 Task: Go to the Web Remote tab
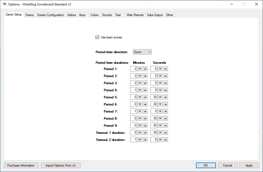coord(135,15)
